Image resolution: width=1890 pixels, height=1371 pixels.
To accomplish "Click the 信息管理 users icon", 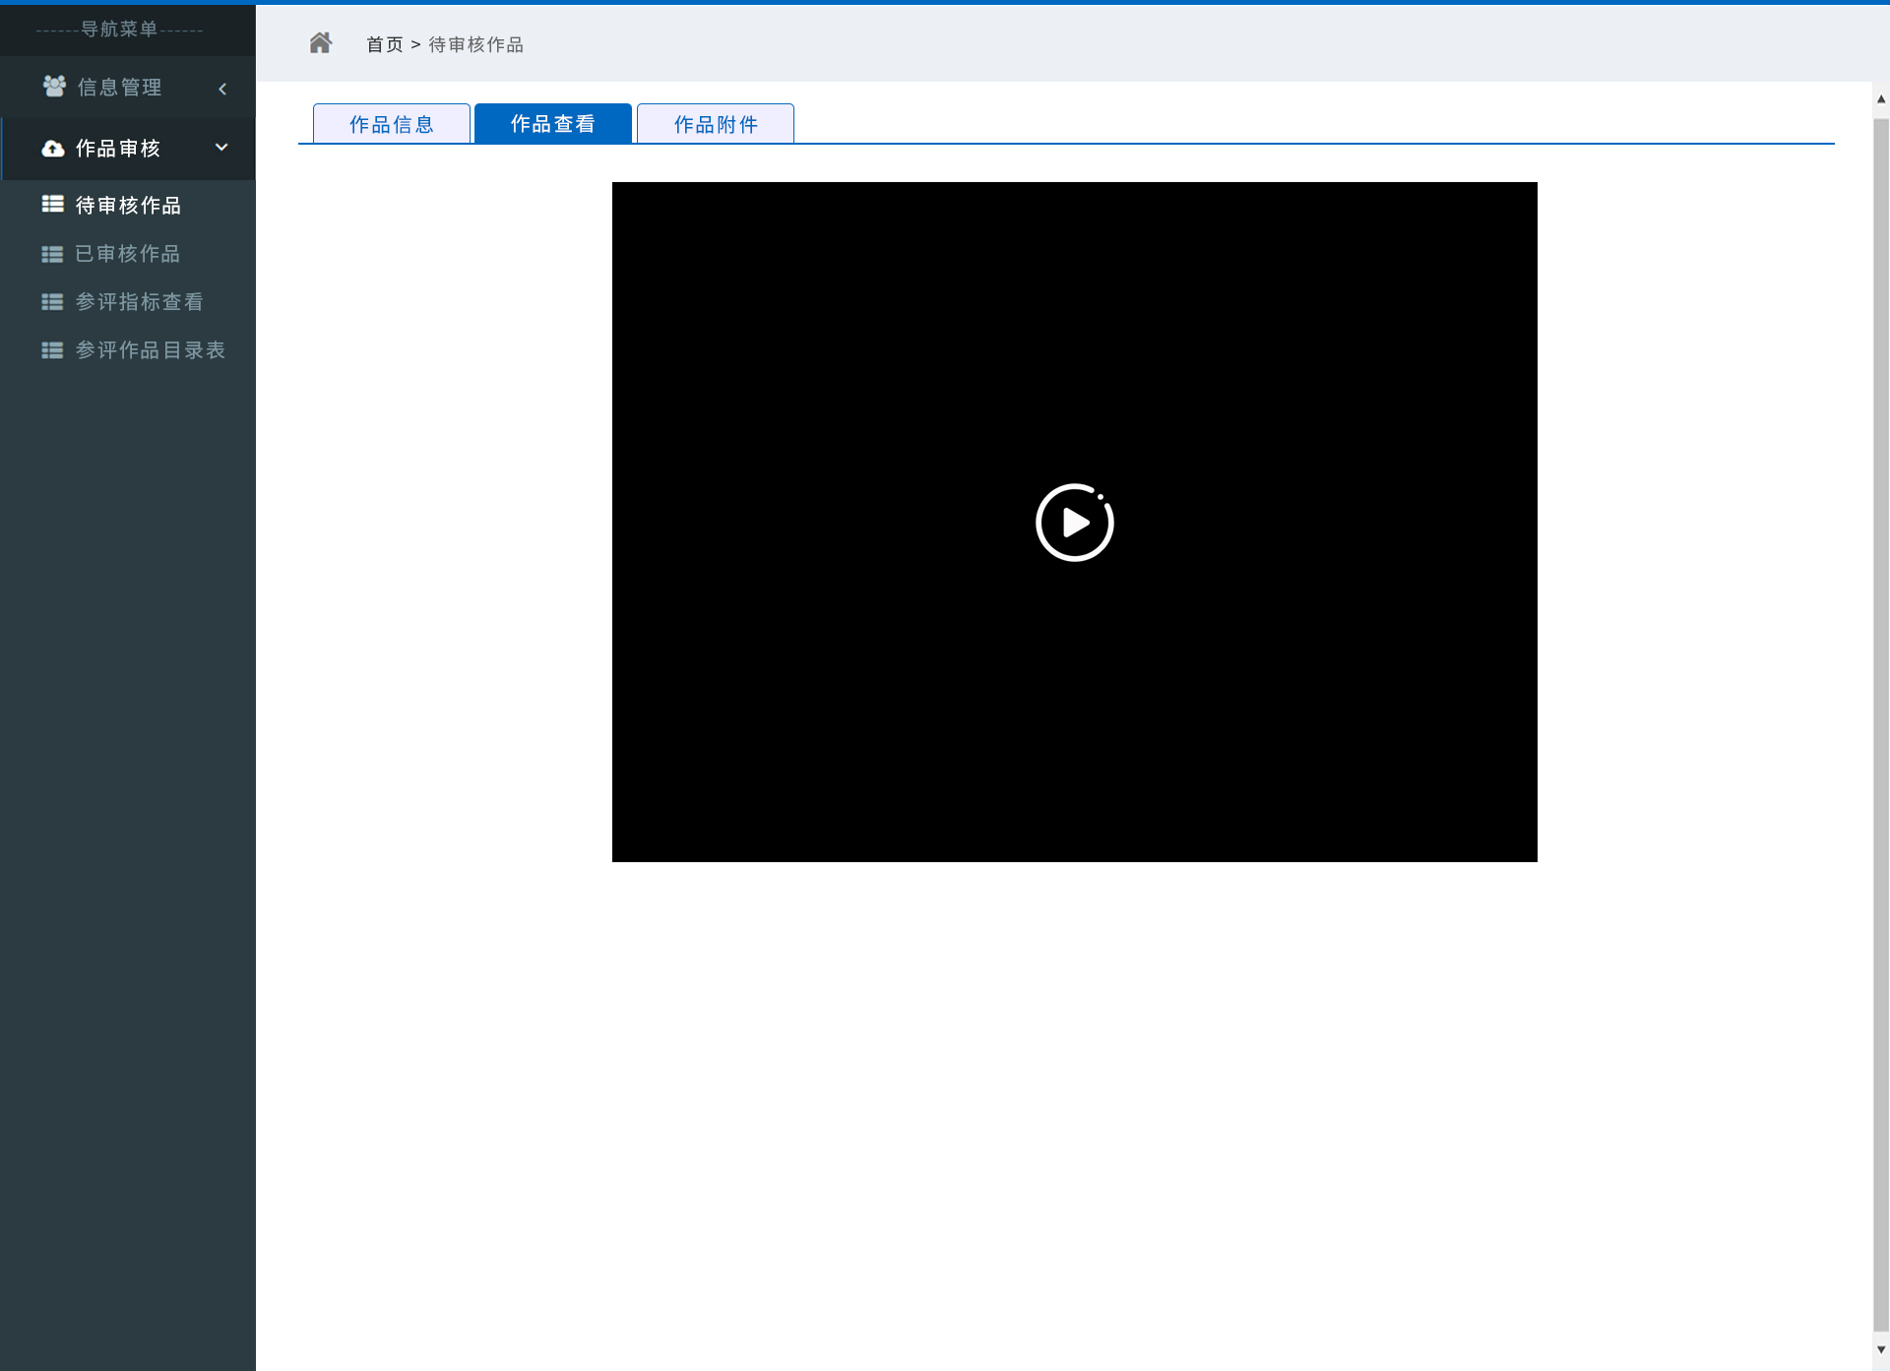I will click(54, 87).
